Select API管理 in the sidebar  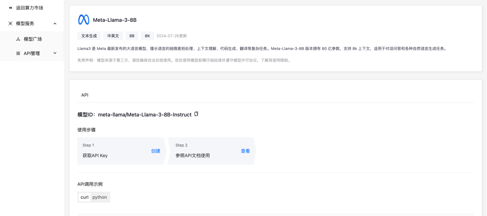pos(32,53)
